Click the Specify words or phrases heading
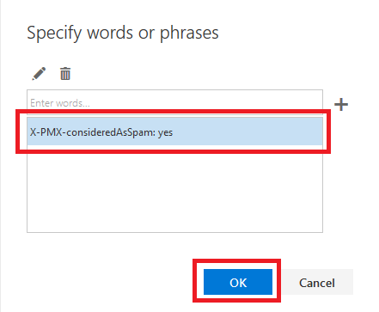The width and height of the screenshot is (379, 312). click(x=123, y=33)
